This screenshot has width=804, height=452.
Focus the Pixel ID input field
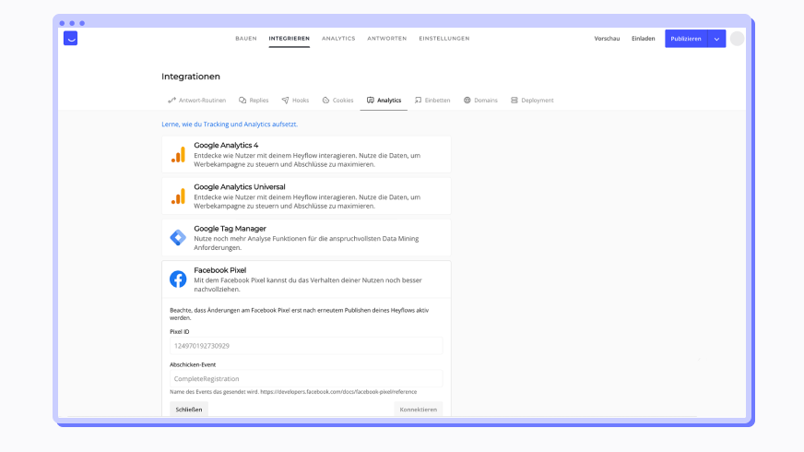[306, 346]
